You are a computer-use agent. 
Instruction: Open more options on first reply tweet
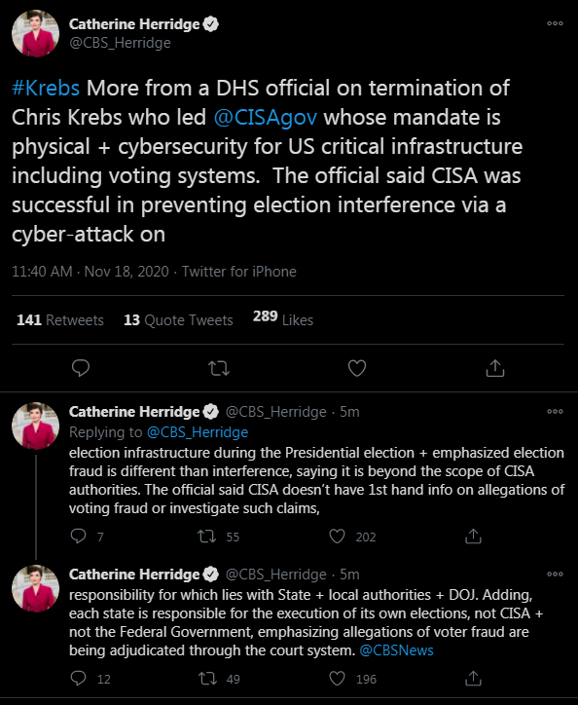[555, 411]
